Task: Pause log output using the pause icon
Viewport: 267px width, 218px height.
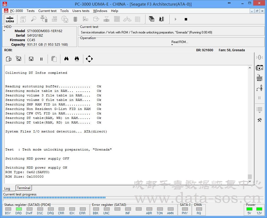Action: pos(41,59)
